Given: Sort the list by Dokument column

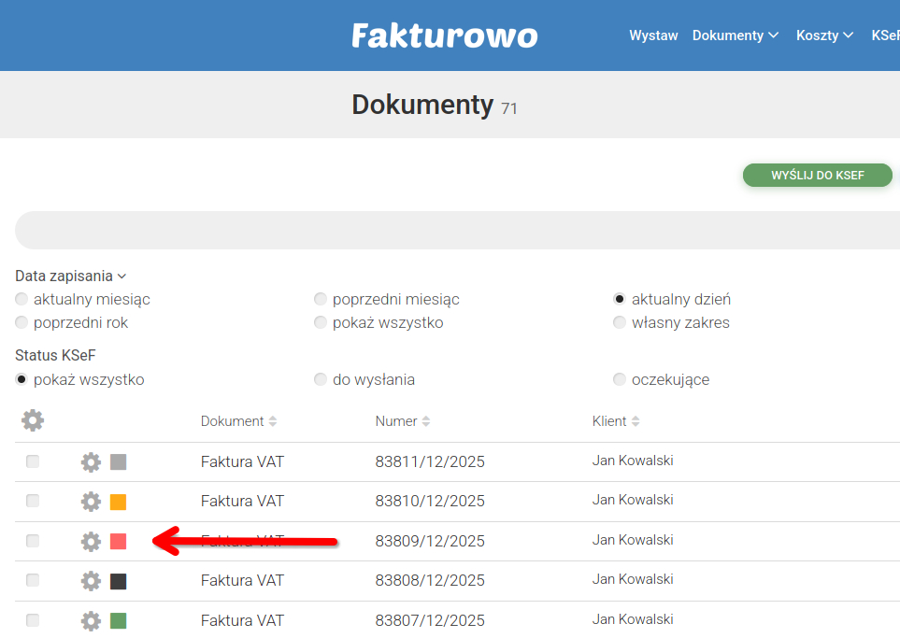Looking at the screenshot, I should (x=233, y=420).
